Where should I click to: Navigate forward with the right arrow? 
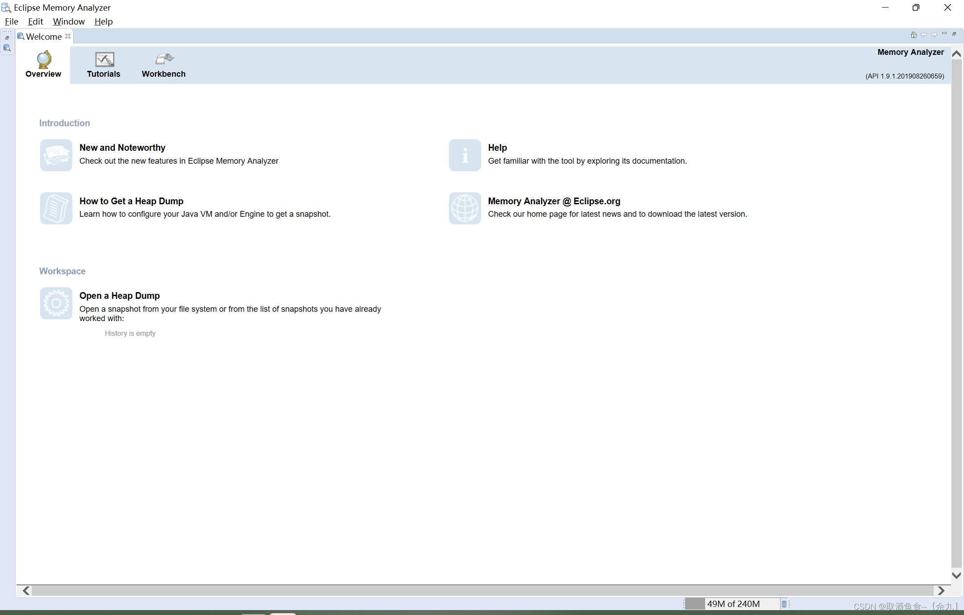[x=934, y=35]
